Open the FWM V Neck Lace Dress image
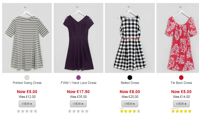This screenshot has height=113, width=199. (x=78, y=38)
